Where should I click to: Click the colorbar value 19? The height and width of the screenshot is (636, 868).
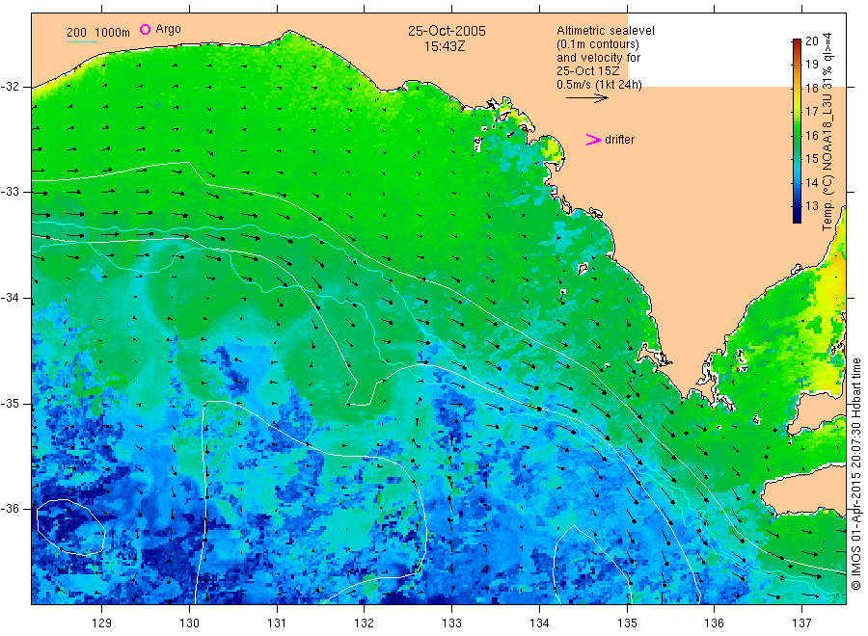pos(811,65)
